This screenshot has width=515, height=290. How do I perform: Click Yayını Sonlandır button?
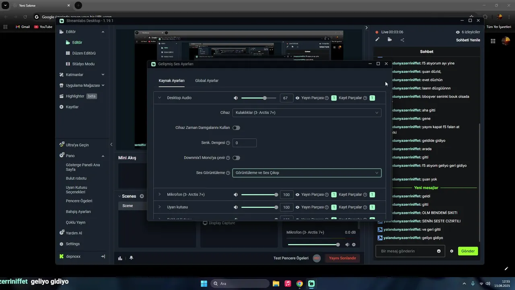(x=342, y=258)
